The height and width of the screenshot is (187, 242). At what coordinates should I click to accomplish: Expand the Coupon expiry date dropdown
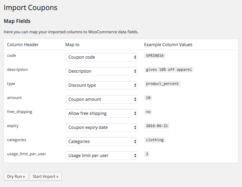click(102, 127)
